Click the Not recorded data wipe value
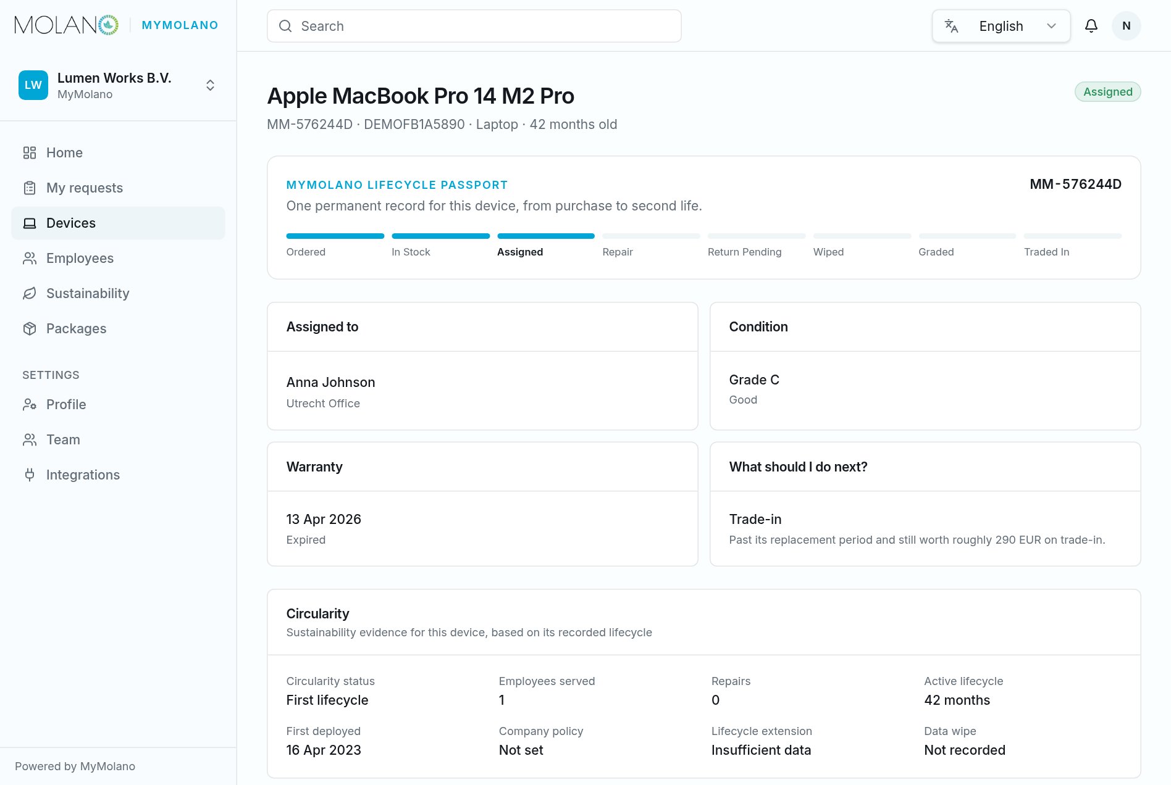 pos(965,750)
